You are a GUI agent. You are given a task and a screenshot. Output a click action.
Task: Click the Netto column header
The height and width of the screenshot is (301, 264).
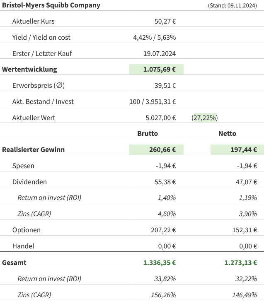point(227,133)
